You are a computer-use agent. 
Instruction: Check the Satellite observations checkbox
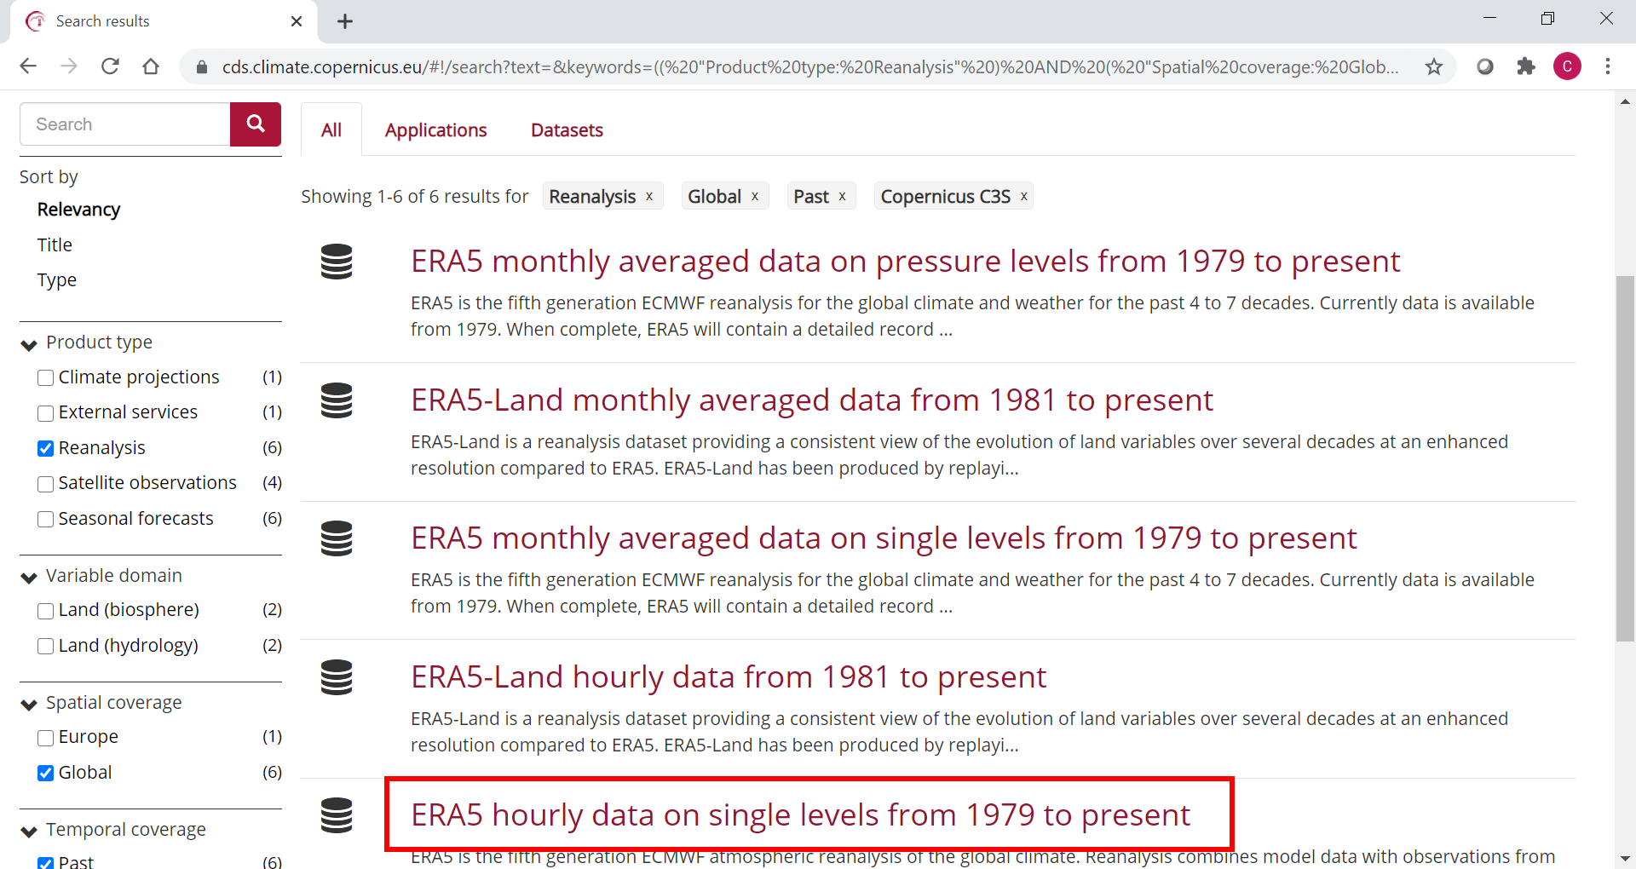tap(46, 484)
